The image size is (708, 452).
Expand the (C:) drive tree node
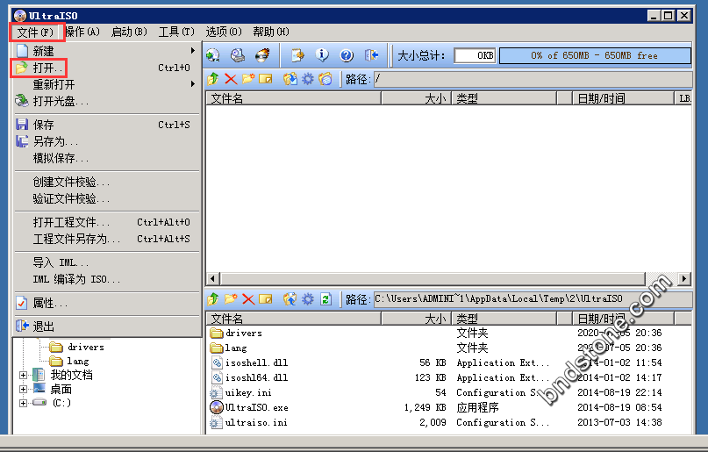point(23,403)
